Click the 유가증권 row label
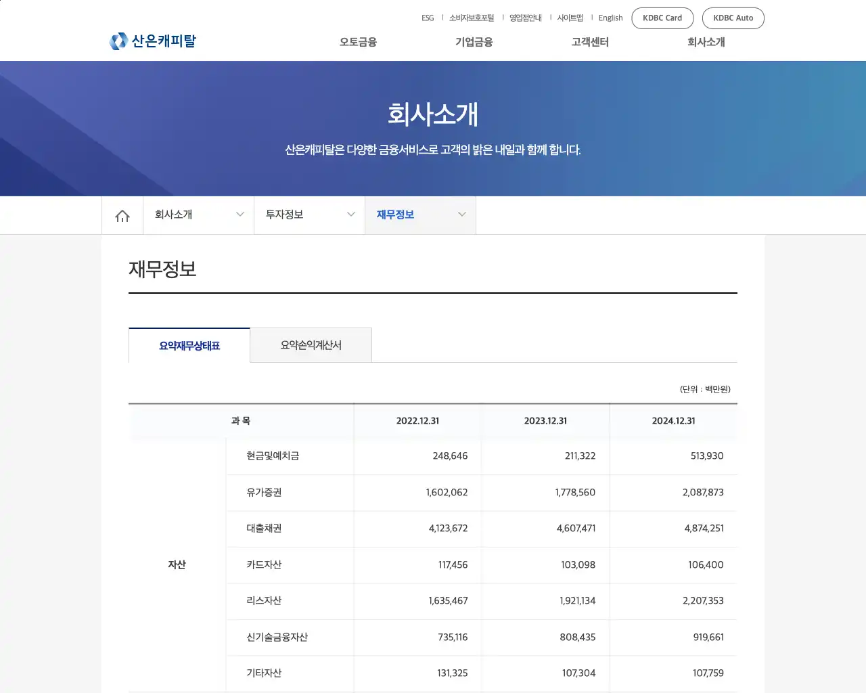The height and width of the screenshot is (693, 866). pos(263,492)
